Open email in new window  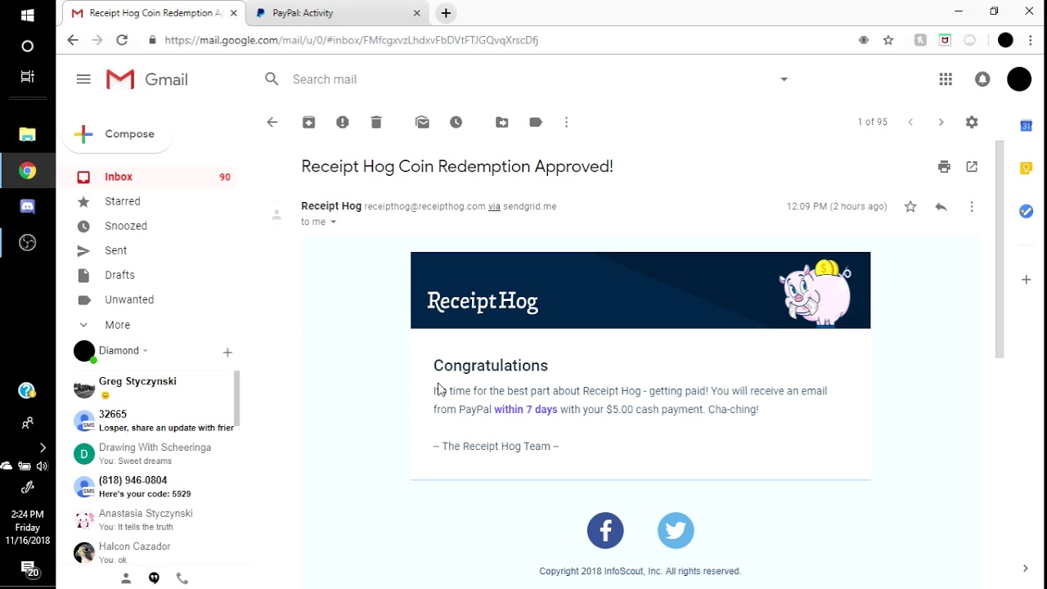972,167
